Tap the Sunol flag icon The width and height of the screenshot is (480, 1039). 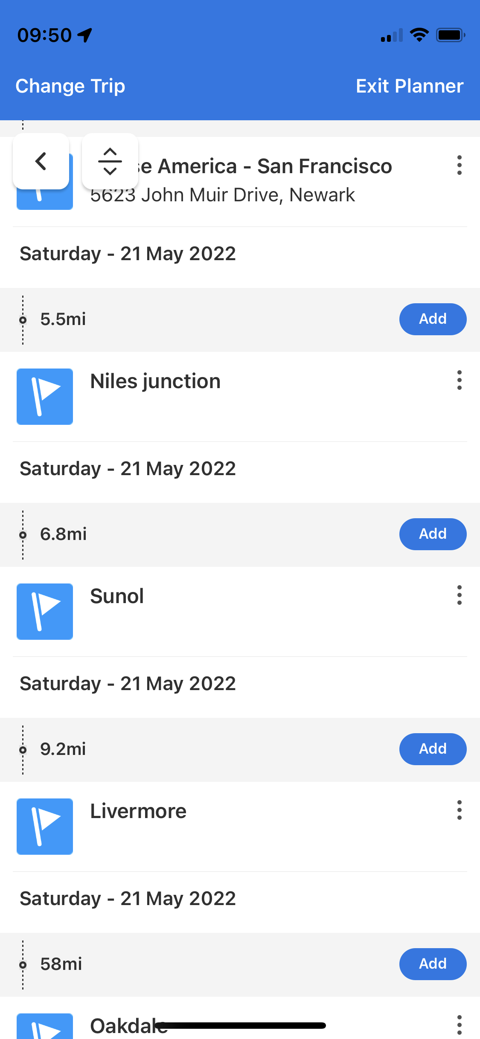pos(45,612)
